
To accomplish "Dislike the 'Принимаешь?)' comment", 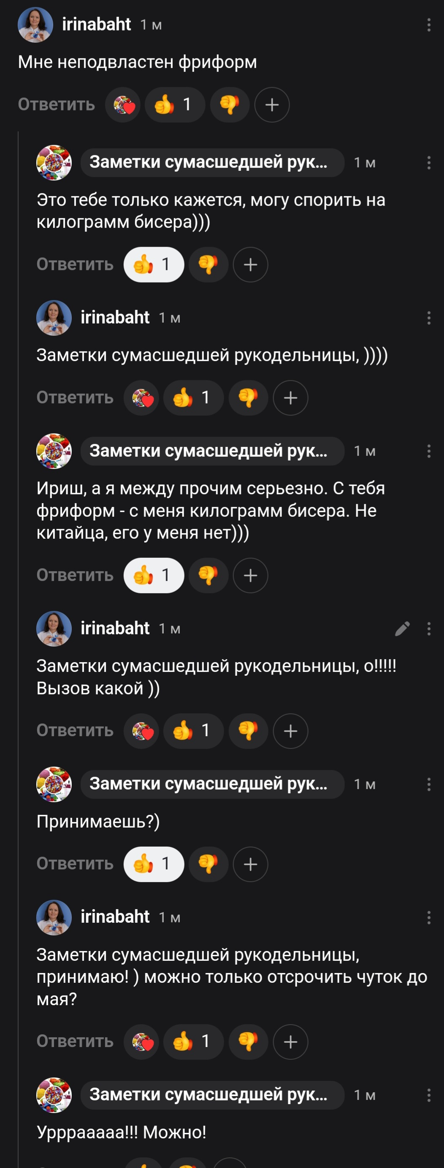I will click(208, 864).
